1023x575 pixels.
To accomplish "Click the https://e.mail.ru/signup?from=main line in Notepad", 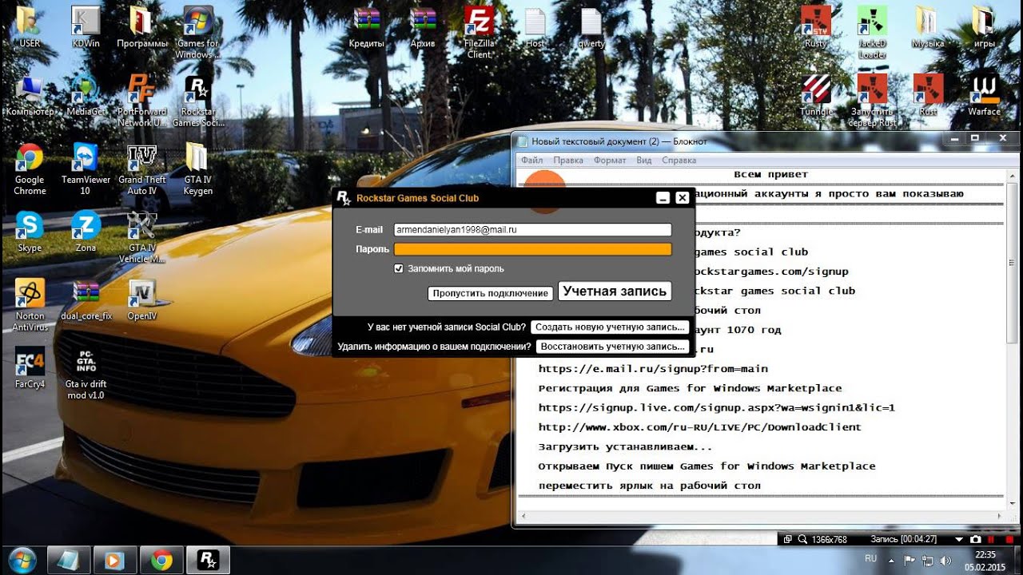I will coord(653,369).
